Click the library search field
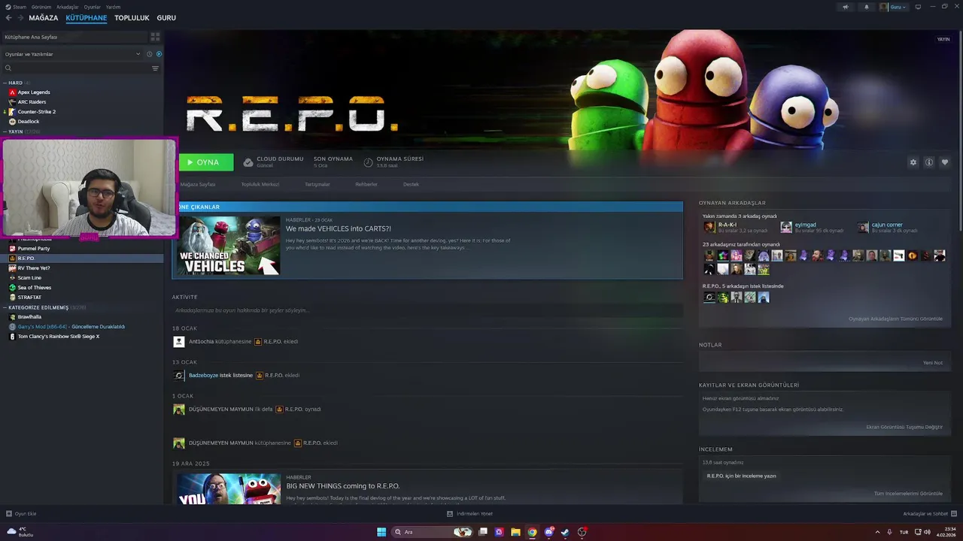Screen dimensions: 963x541 coord(75,68)
